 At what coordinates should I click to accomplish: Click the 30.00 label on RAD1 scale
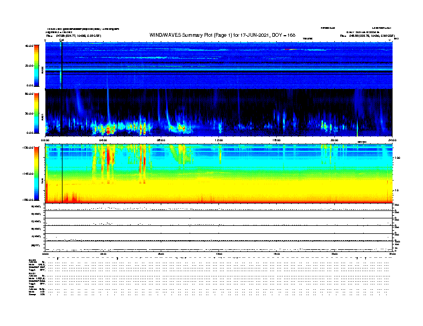point(29,113)
